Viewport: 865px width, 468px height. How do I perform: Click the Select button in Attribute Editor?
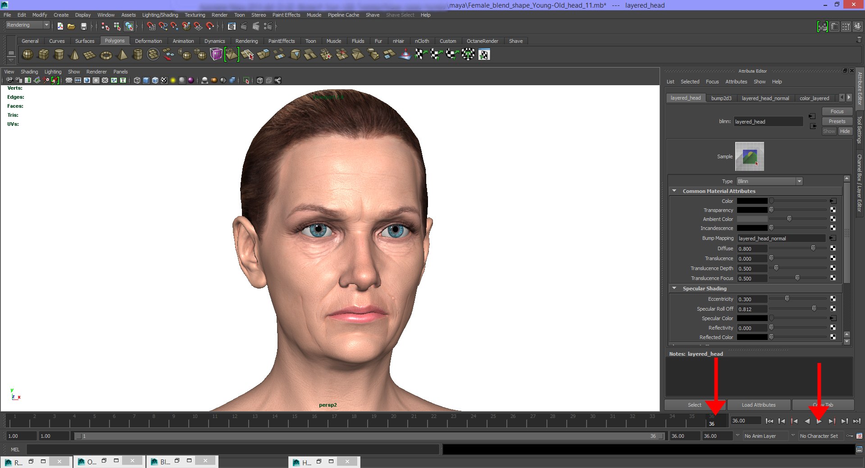694,405
